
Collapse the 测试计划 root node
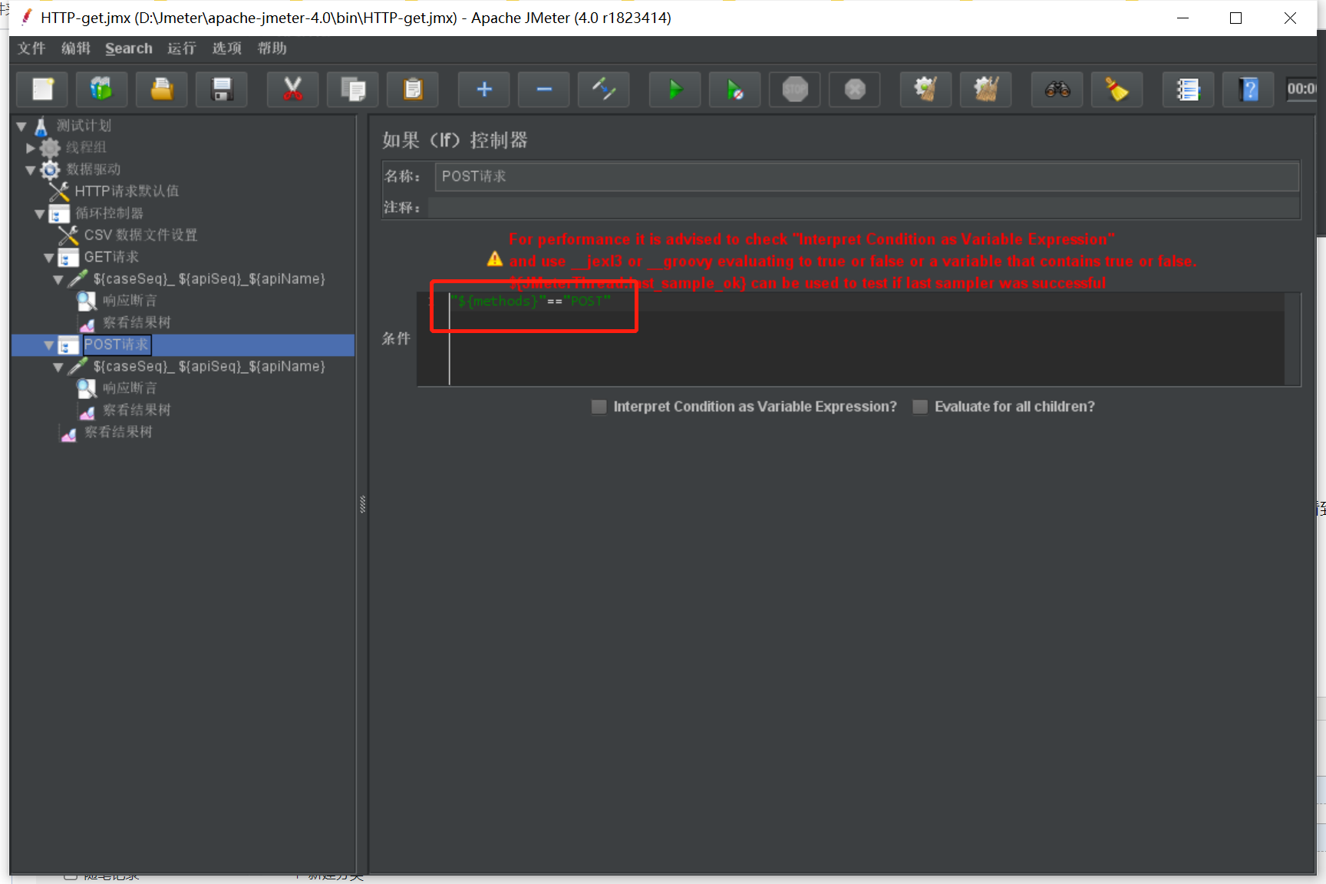pos(21,126)
